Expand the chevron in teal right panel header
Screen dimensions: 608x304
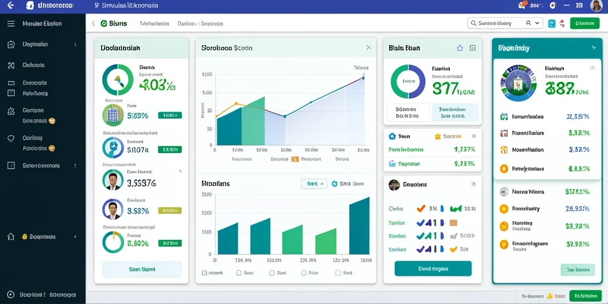(593, 48)
